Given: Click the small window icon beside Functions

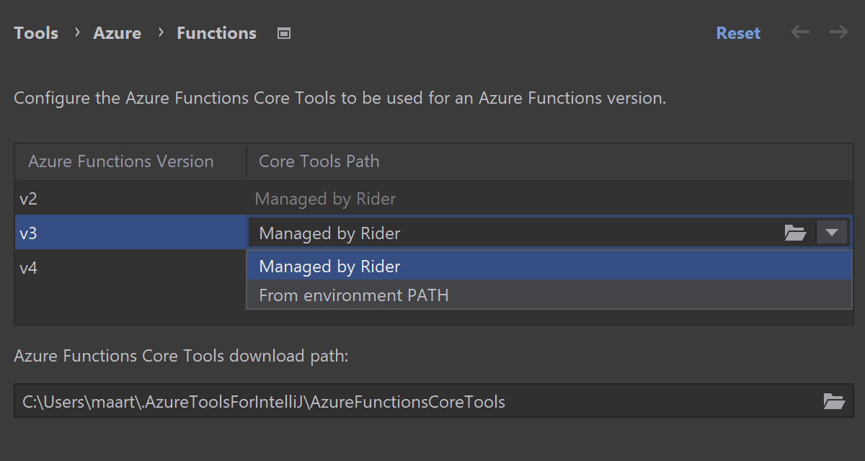Looking at the screenshot, I should click(284, 33).
